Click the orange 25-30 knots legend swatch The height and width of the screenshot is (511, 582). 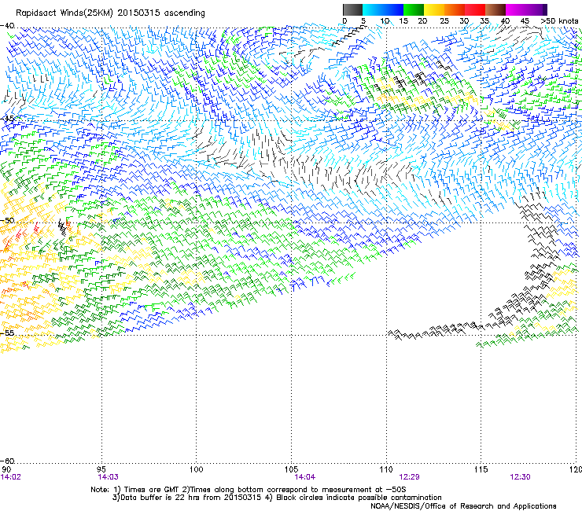[x=455, y=9]
